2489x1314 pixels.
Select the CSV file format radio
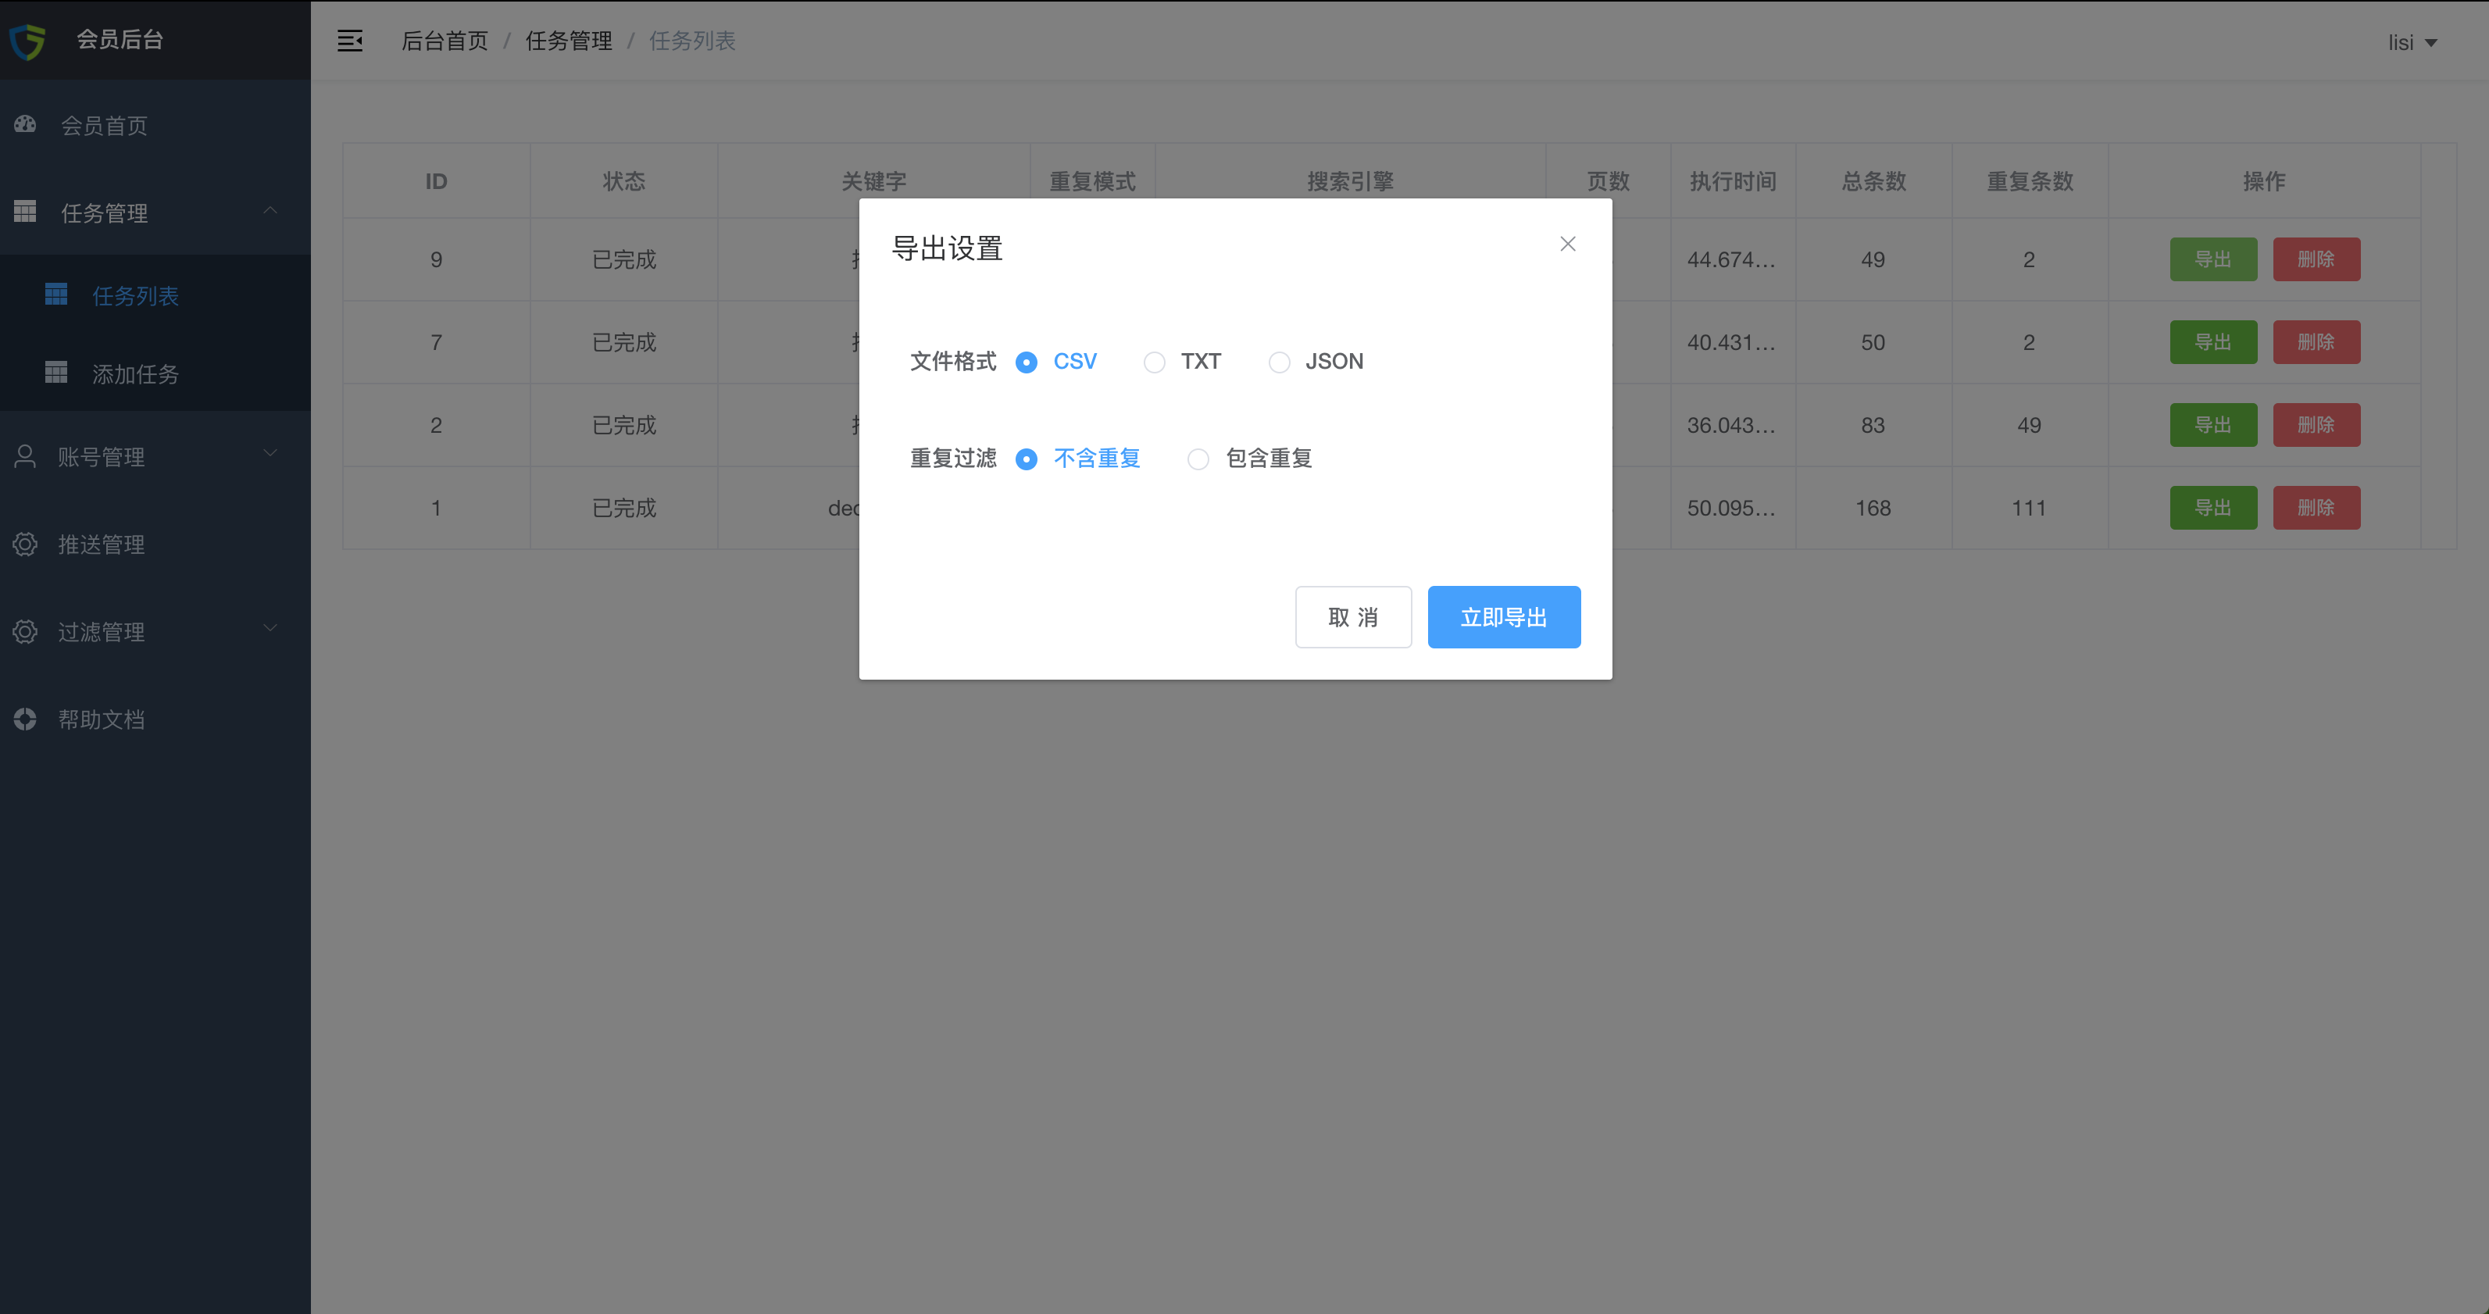pyautogui.click(x=1026, y=362)
